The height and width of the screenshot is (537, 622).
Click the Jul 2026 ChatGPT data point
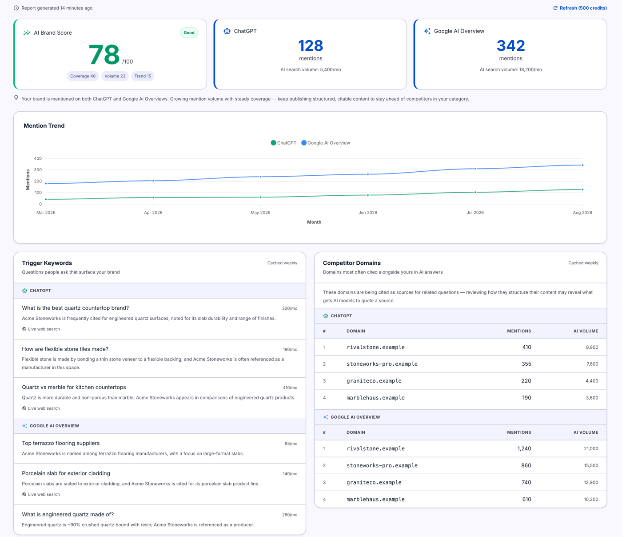point(475,192)
